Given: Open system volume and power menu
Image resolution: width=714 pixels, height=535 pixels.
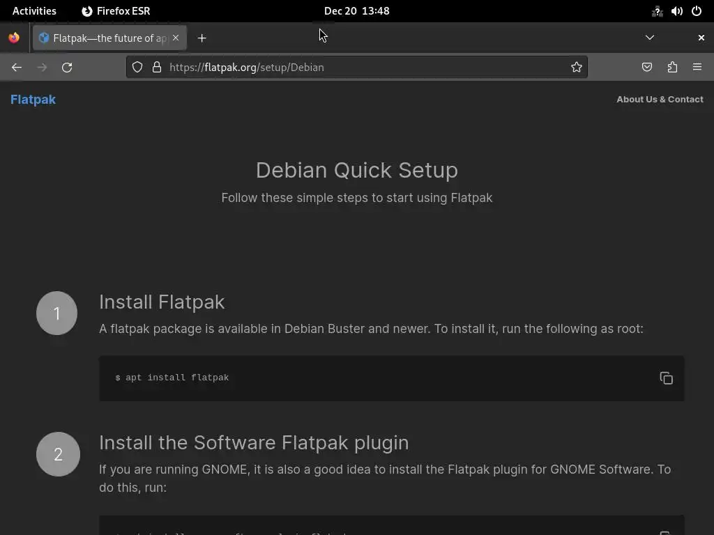Looking at the screenshot, I should [x=677, y=10].
